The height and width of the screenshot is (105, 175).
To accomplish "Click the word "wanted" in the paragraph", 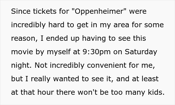I will click(x=66, y=79).
